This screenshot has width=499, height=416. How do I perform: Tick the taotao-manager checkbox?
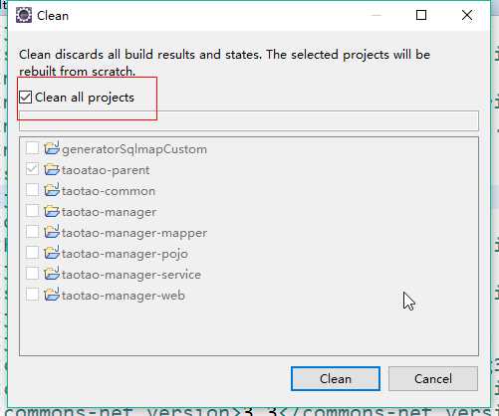(x=32, y=211)
